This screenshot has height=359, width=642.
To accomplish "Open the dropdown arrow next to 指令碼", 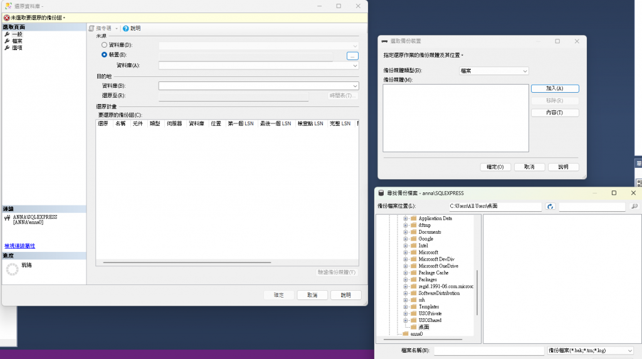I will pyautogui.click(x=117, y=28).
